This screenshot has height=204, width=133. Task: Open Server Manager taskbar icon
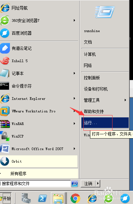coord(26,198)
